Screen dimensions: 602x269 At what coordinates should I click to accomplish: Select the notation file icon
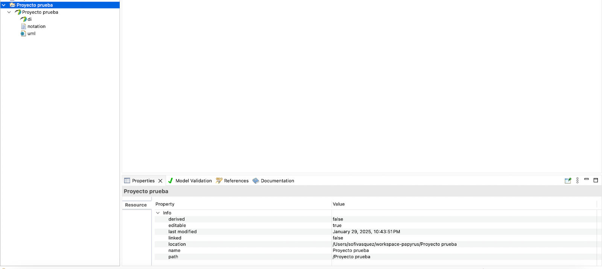(x=23, y=27)
